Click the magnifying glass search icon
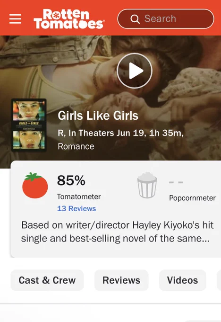The width and height of the screenshot is (221, 322). (135, 19)
